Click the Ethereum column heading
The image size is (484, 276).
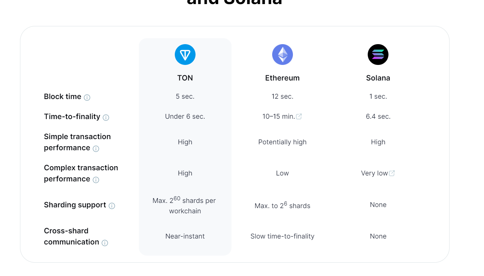(283, 78)
